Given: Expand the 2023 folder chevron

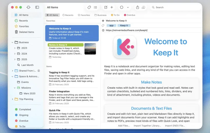Looking at the screenshot, I should [15, 48].
